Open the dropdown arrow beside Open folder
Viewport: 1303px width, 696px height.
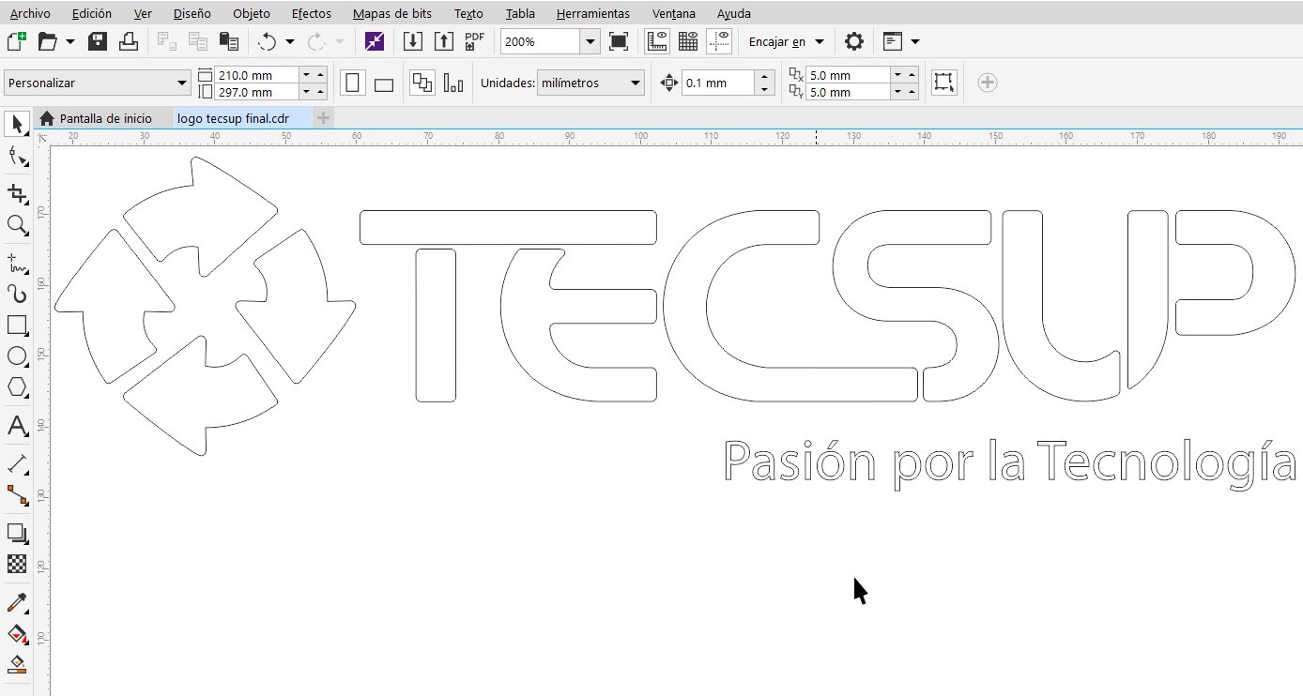(x=70, y=41)
